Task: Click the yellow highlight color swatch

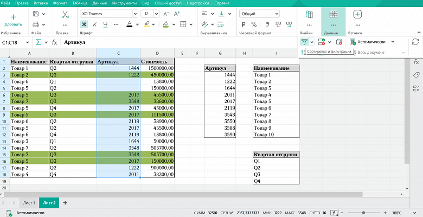Action: [x=147, y=24]
